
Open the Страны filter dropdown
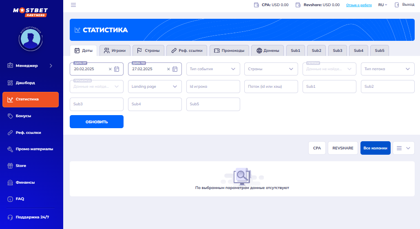pyautogui.click(x=271, y=69)
